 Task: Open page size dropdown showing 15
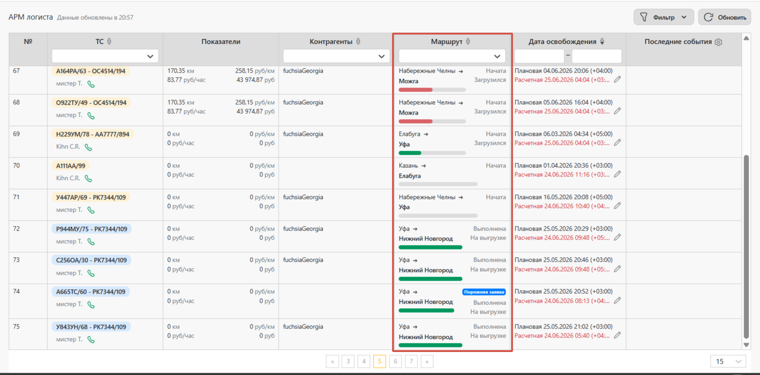(728, 361)
